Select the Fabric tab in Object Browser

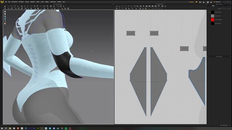pos(213,6)
